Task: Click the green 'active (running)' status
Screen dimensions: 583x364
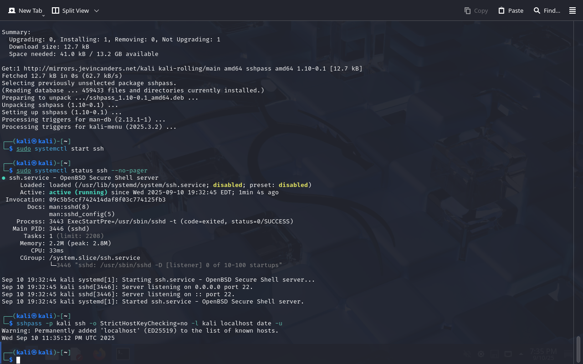Action: (x=78, y=192)
